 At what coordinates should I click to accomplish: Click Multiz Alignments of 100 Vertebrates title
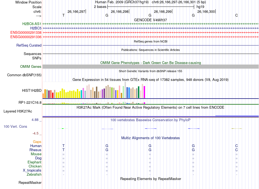[150, 138]
